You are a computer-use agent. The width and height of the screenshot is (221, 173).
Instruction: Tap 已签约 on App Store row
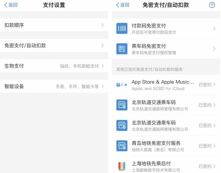click(205, 85)
